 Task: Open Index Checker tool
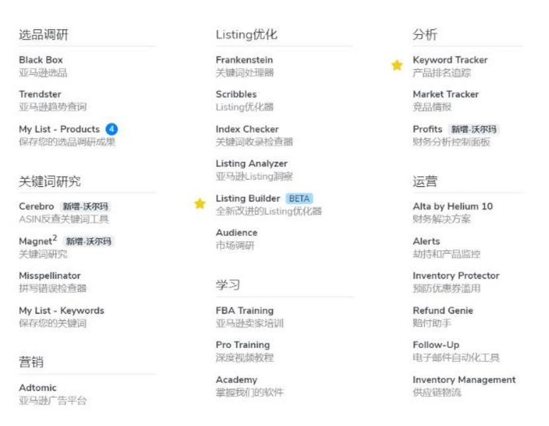coord(247,129)
